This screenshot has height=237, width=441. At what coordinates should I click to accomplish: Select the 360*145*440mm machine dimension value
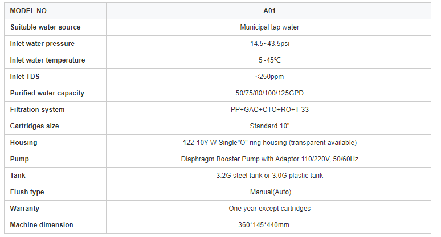pyautogui.click(x=264, y=225)
